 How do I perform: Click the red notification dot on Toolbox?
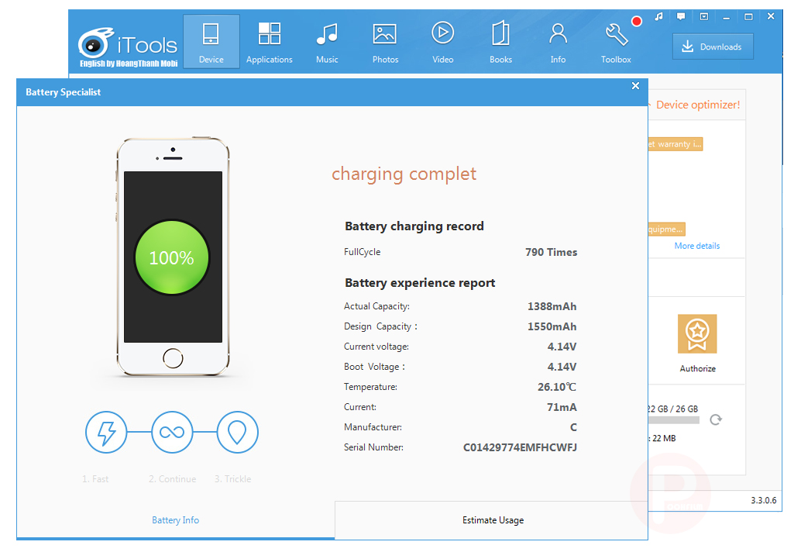637,21
